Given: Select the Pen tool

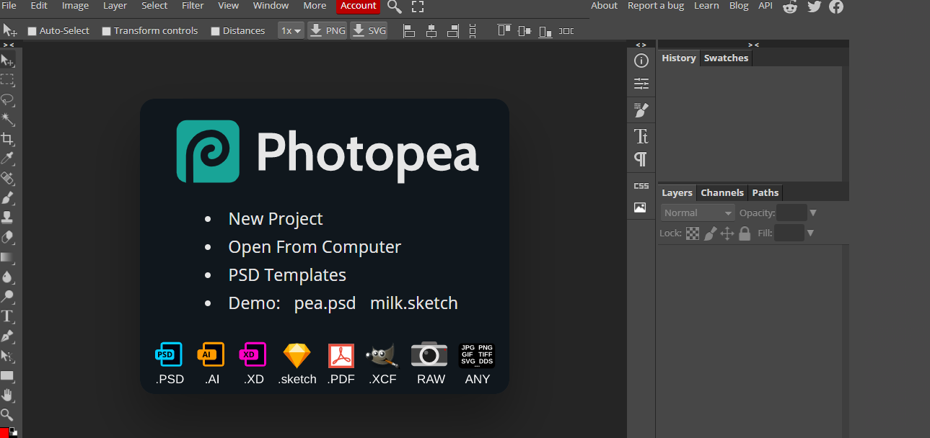Looking at the screenshot, I should [8, 336].
